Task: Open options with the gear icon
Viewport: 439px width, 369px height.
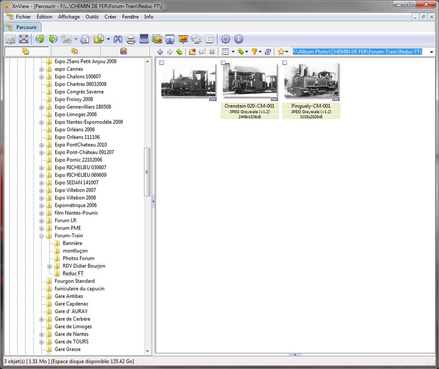Action: coord(226,39)
